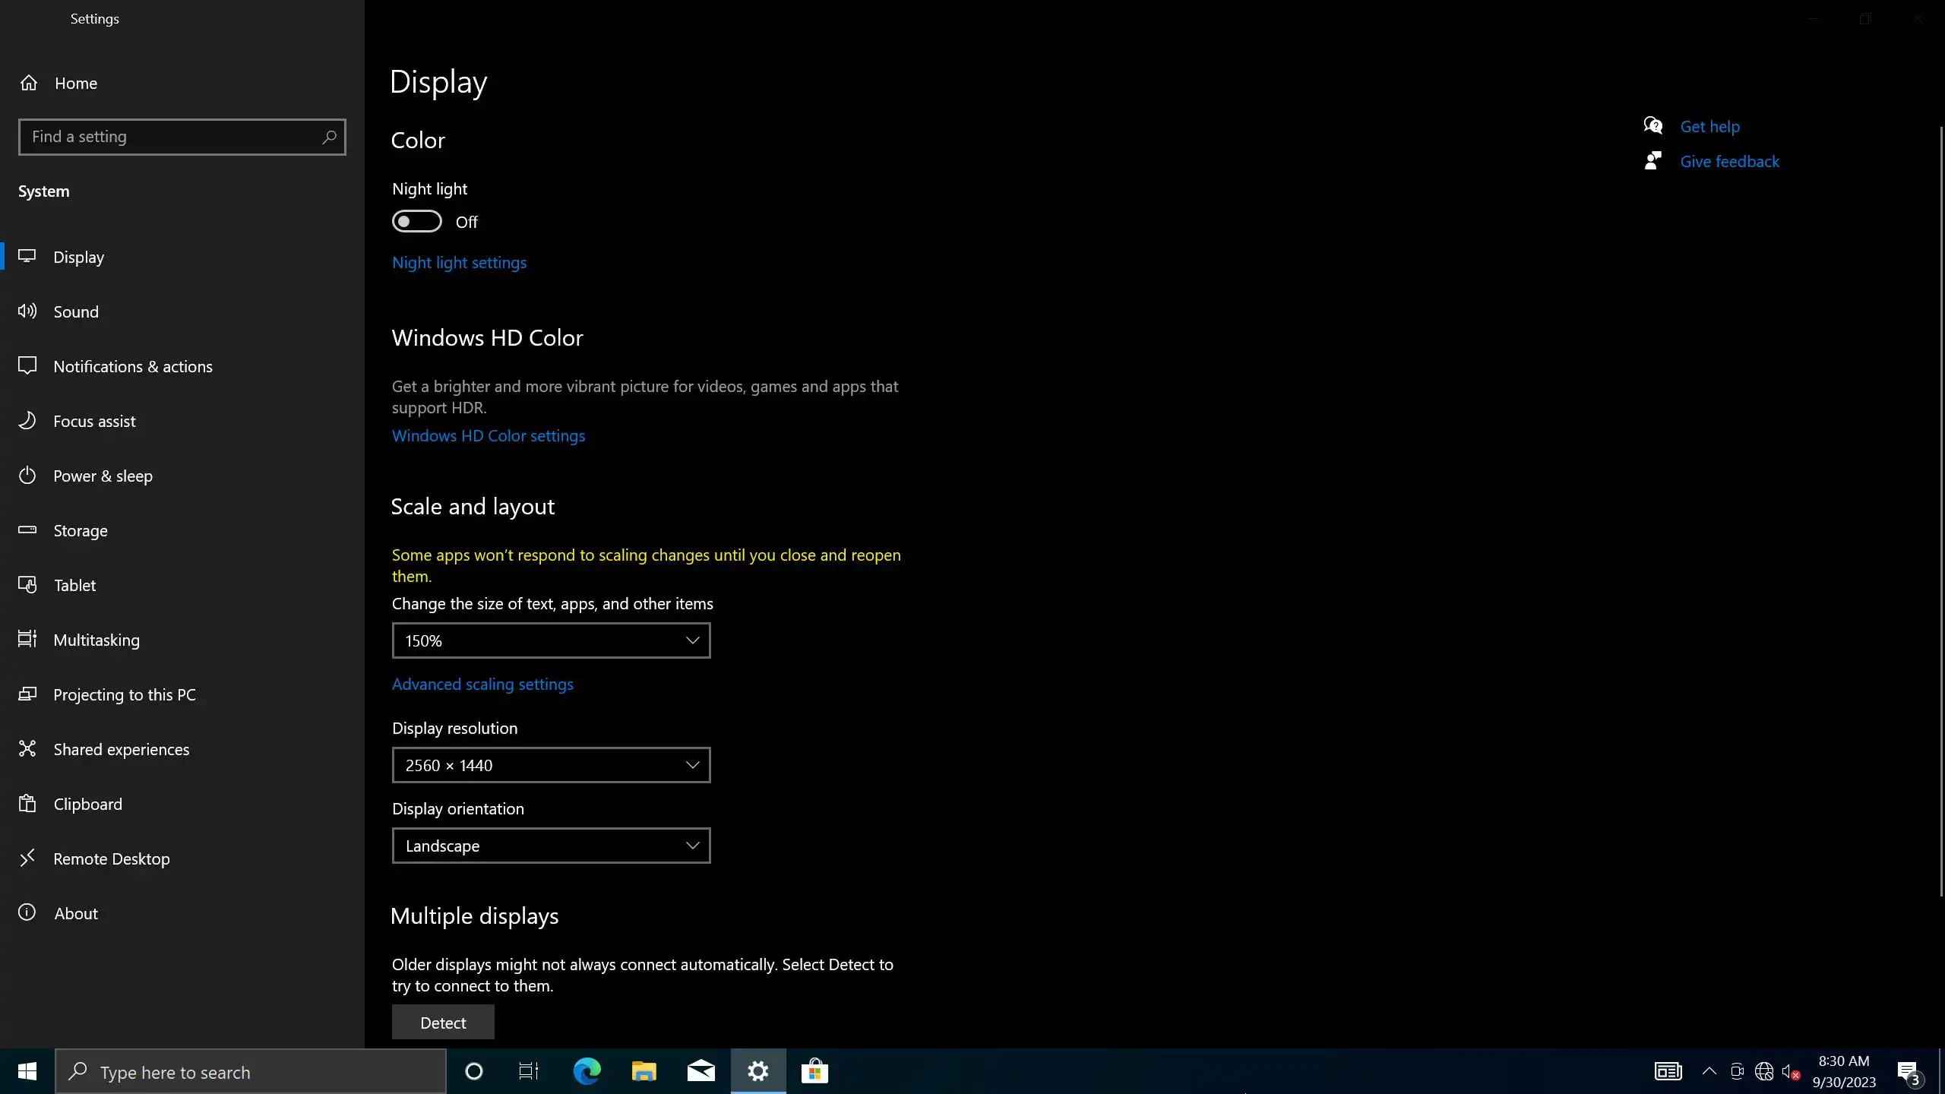Click the Get help link
The image size is (1945, 1094).
[1709, 126]
